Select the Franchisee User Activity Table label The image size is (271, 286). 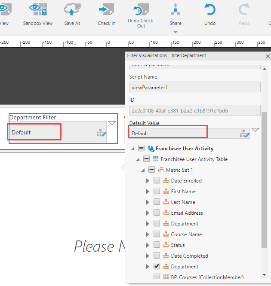(x=194, y=159)
